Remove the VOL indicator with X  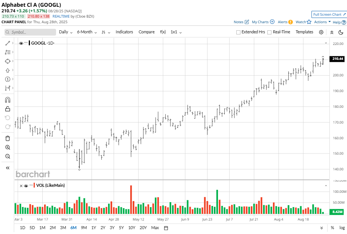click(x=21, y=186)
